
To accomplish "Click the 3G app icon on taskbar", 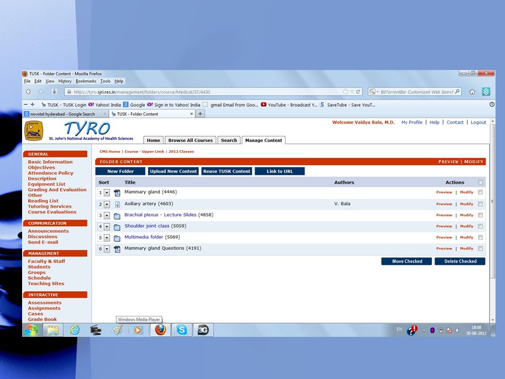I will click(203, 330).
